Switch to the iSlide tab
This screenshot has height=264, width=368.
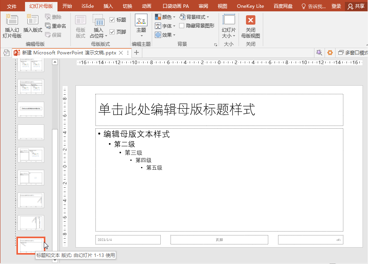(x=88, y=6)
